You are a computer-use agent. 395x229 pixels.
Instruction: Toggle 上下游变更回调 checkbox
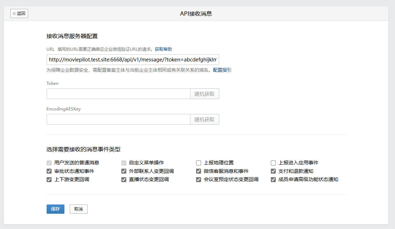[x=49, y=180]
